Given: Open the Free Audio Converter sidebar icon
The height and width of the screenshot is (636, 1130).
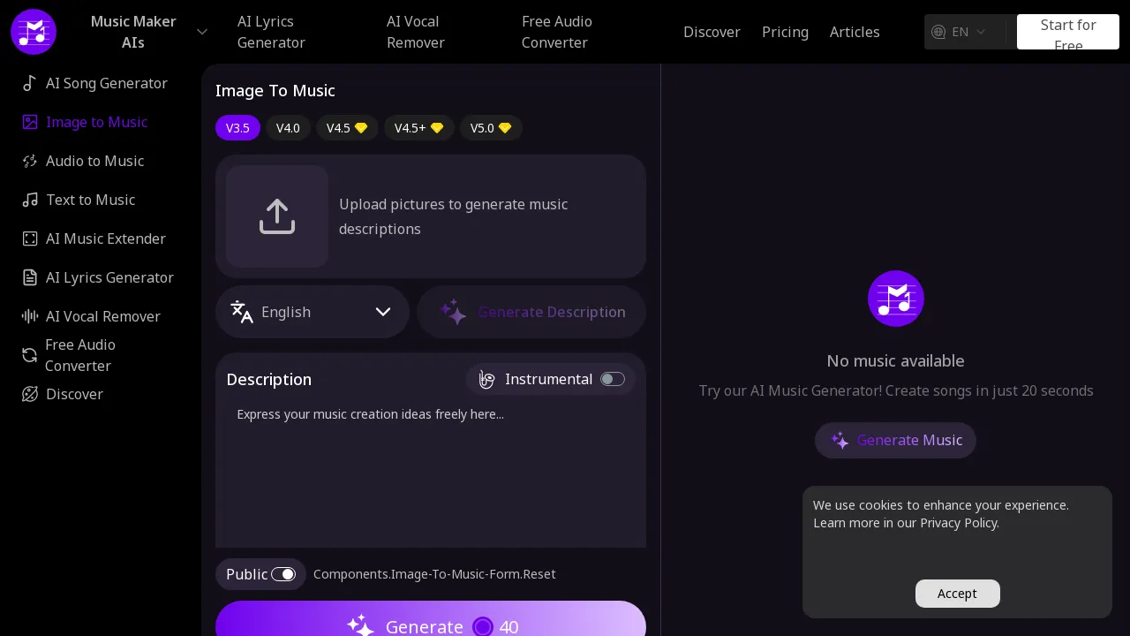Looking at the screenshot, I should (29, 355).
